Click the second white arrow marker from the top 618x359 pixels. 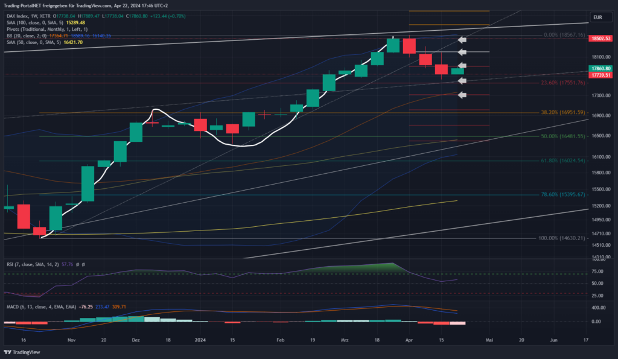(x=462, y=53)
